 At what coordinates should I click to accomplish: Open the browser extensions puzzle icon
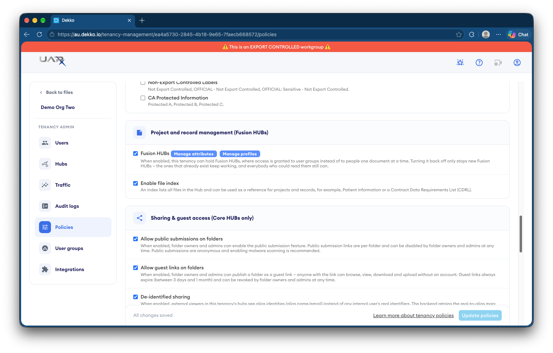(472, 34)
